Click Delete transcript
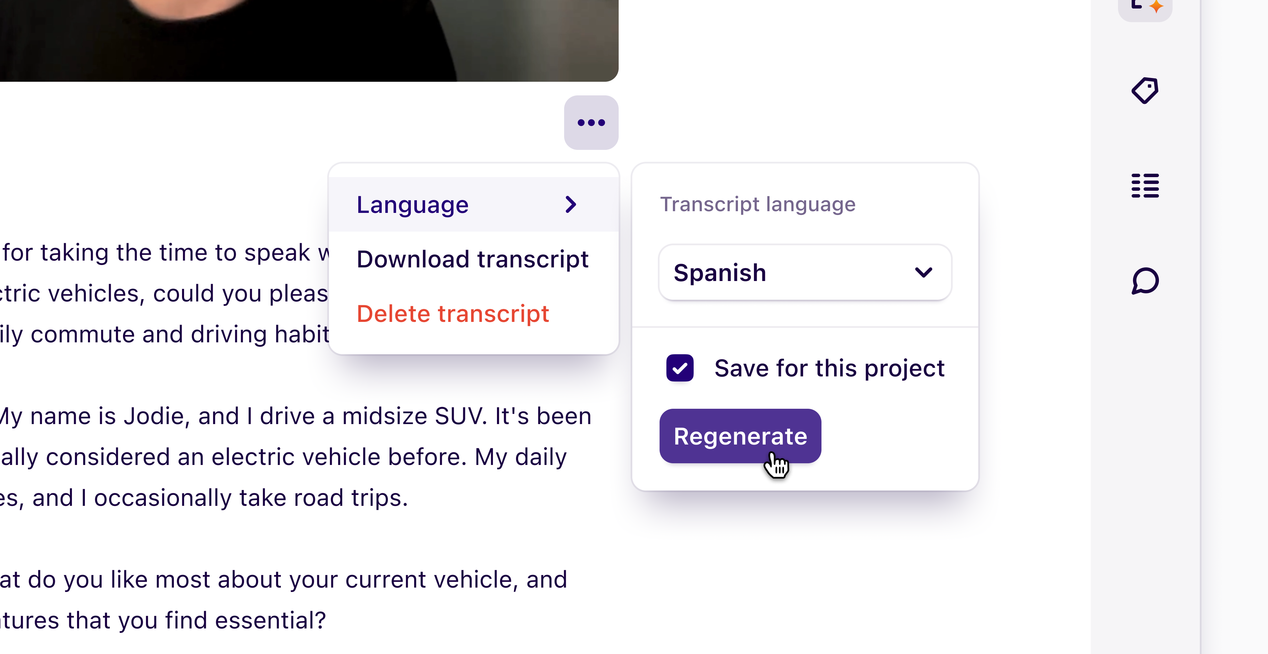The image size is (1268, 654). tap(453, 314)
